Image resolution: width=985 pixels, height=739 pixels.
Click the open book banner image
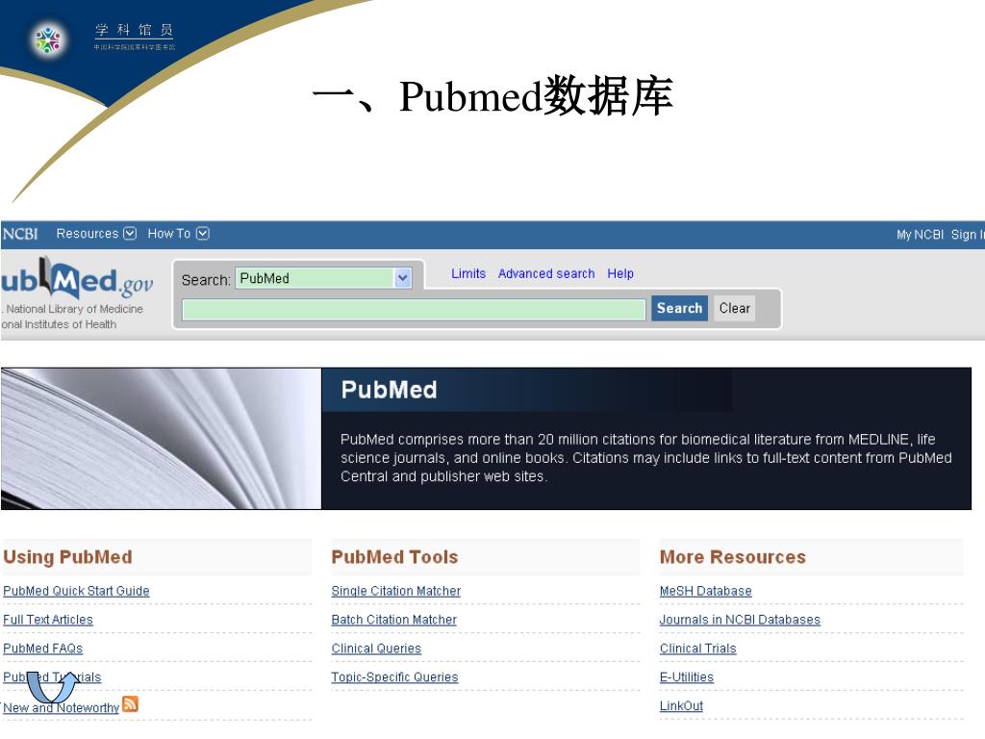(161, 439)
